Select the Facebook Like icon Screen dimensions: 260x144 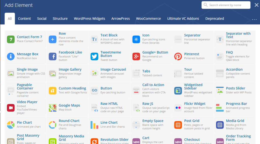(53, 56)
